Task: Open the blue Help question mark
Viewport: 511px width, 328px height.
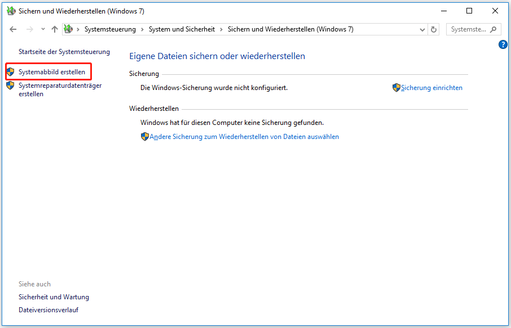Action: coord(503,44)
